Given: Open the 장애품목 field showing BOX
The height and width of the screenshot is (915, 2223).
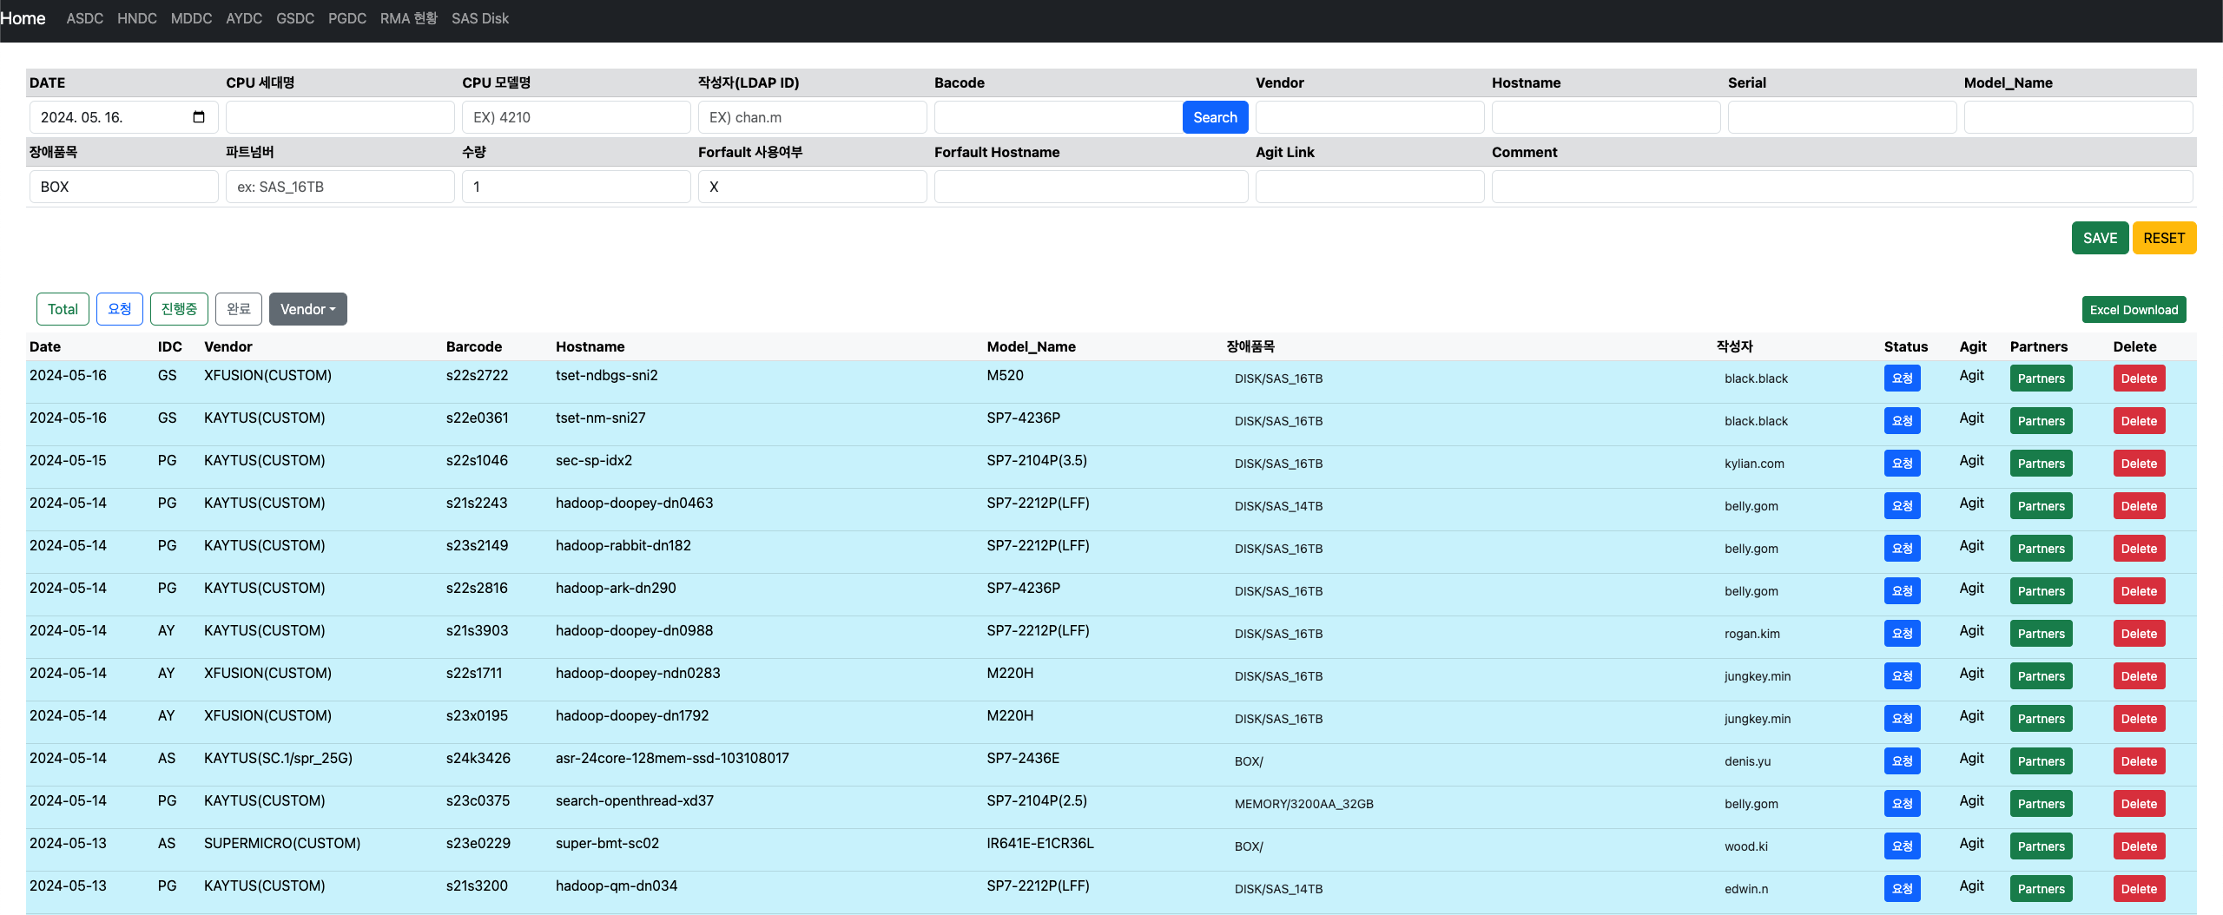Looking at the screenshot, I should pos(124,187).
